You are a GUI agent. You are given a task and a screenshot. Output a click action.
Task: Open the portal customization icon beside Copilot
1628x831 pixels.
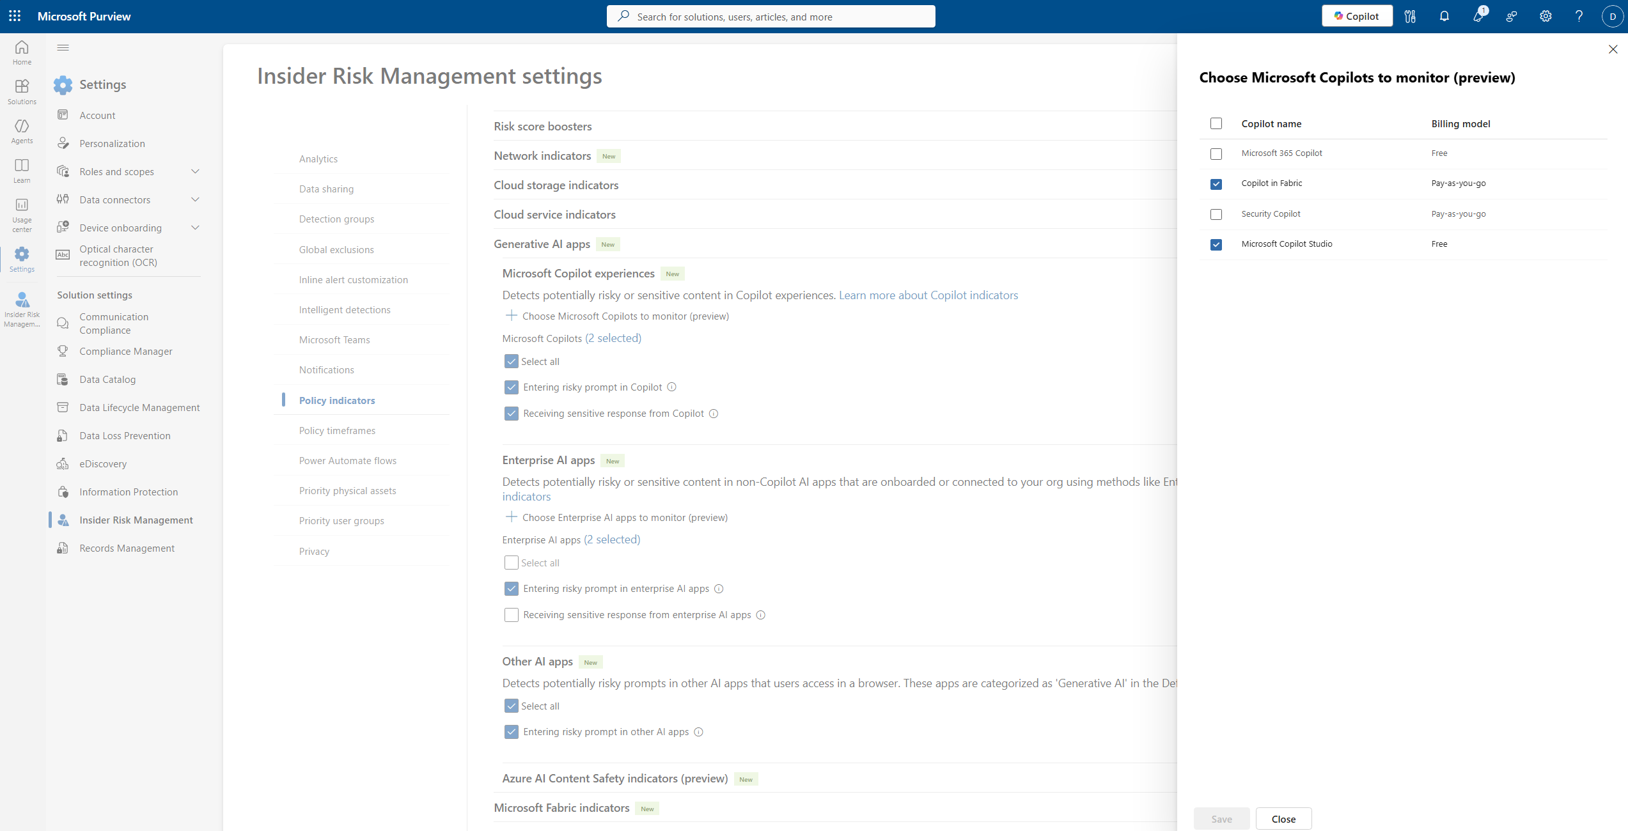[x=1410, y=16]
